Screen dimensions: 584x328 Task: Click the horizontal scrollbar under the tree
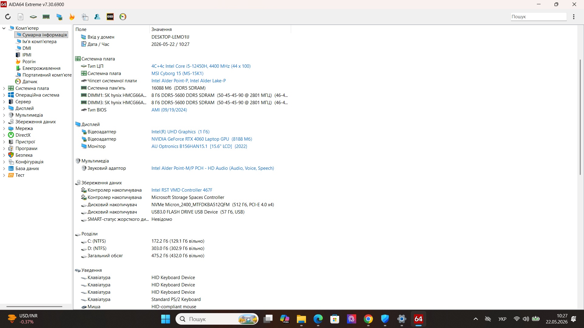click(x=34, y=306)
